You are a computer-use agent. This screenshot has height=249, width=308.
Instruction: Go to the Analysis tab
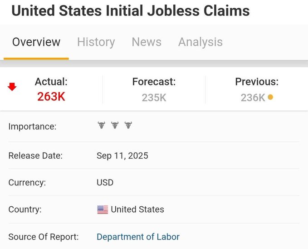point(200,42)
